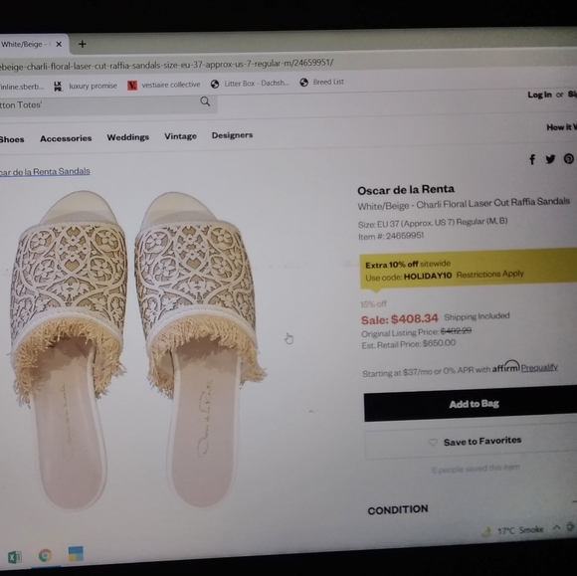Click the address bar URL
Screen dimensions: 577x576
(x=167, y=65)
